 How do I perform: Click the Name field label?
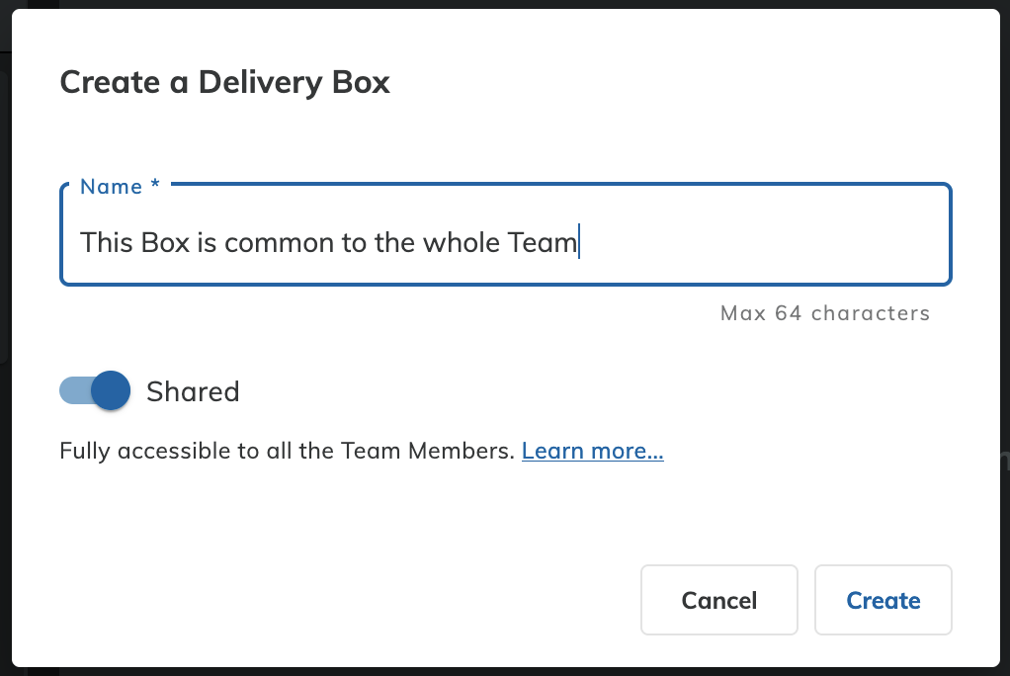(119, 186)
